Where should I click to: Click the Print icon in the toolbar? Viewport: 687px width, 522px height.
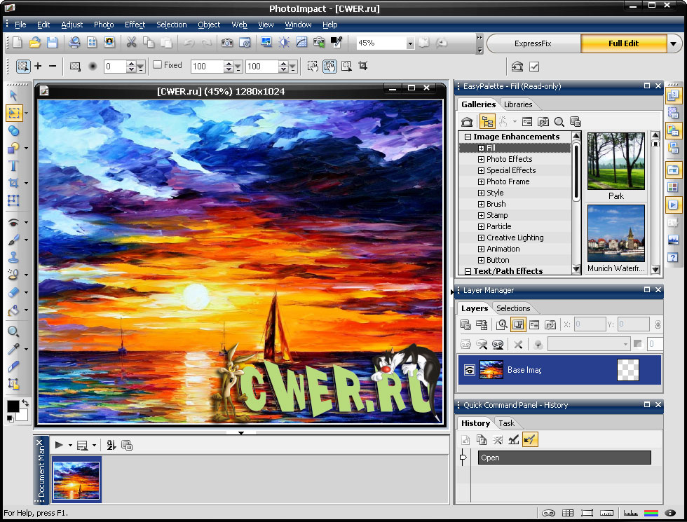click(74, 43)
